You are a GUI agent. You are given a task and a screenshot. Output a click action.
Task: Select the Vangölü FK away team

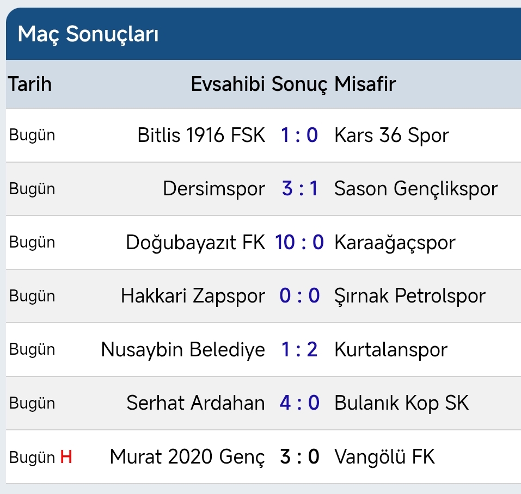[x=384, y=457]
